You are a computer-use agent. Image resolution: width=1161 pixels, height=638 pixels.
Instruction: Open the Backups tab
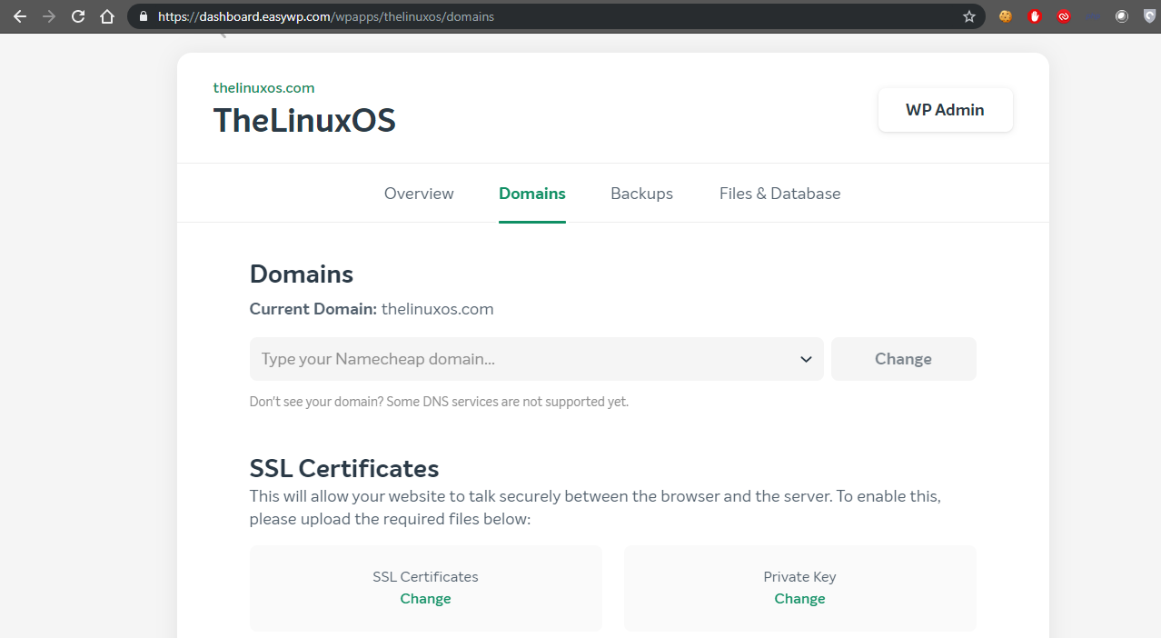coord(641,193)
